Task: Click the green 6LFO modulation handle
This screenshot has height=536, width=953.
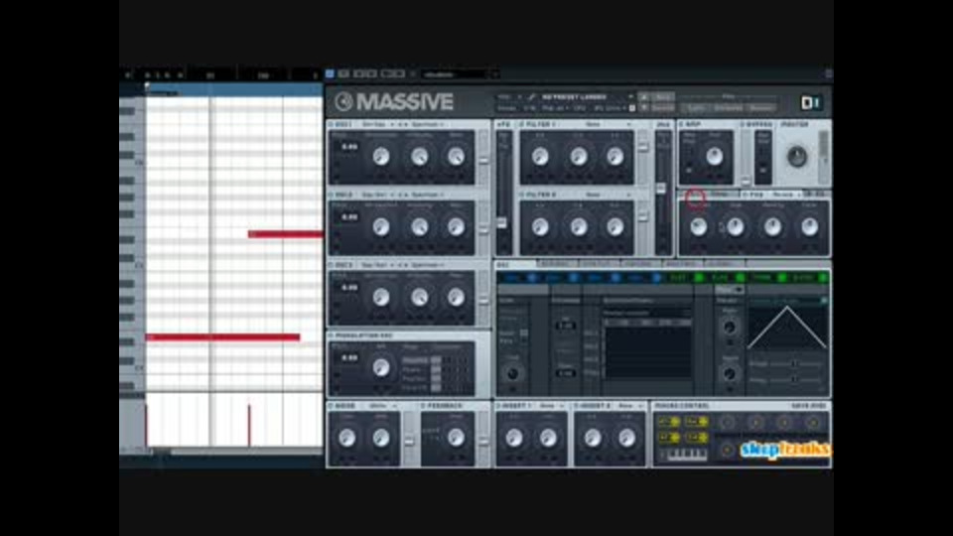Action: click(x=740, y=278)
